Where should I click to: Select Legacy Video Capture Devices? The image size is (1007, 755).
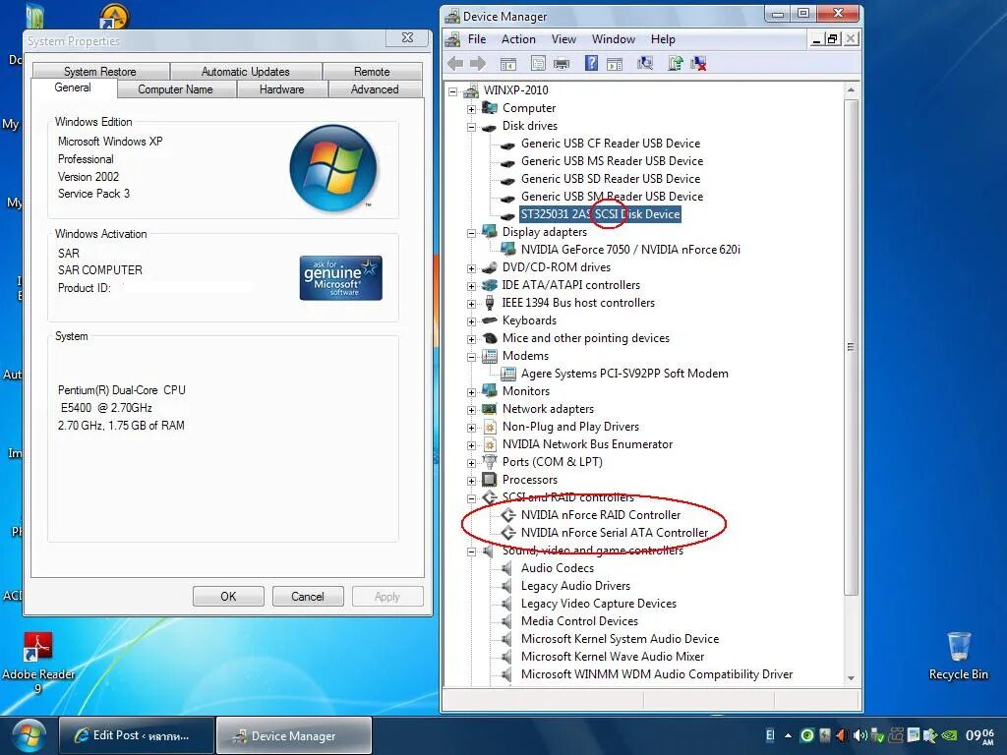598,604
